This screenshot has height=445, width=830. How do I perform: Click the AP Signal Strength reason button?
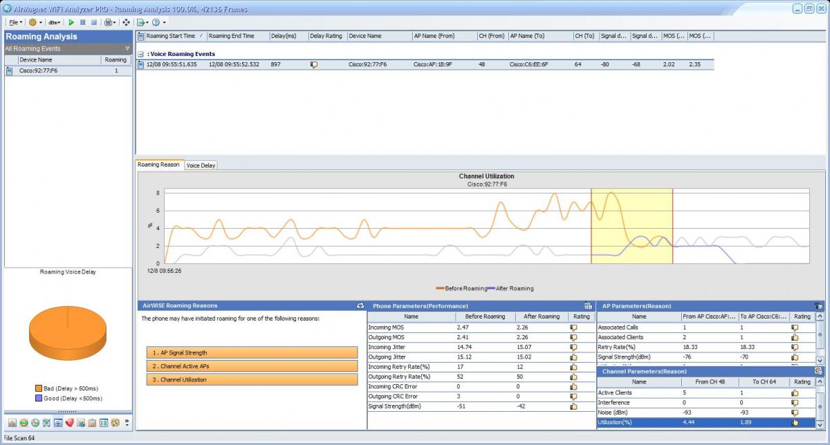click(252, 352)
